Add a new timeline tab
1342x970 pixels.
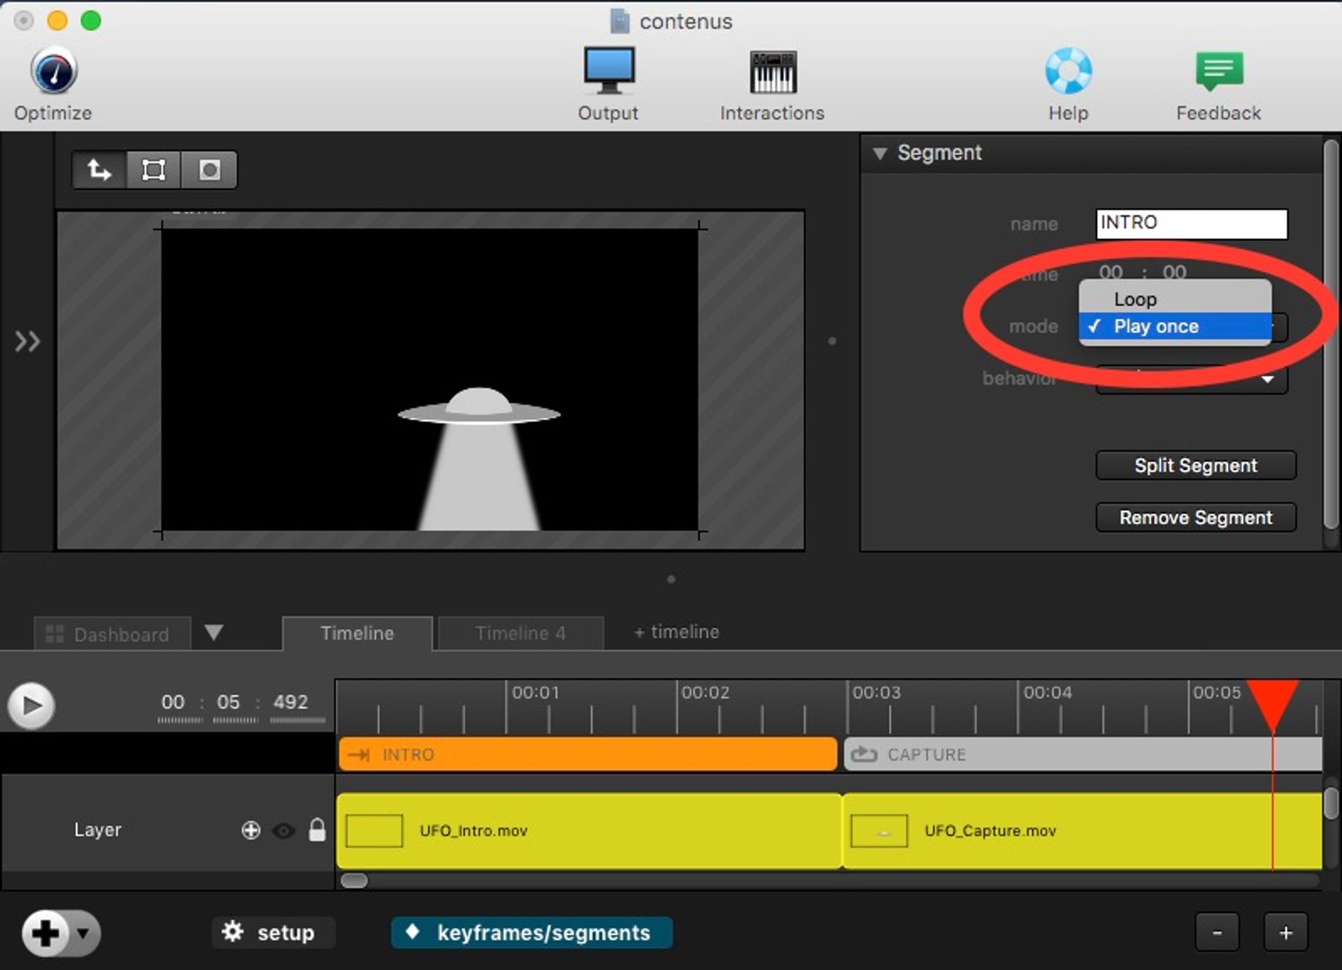tap(676, 632)
